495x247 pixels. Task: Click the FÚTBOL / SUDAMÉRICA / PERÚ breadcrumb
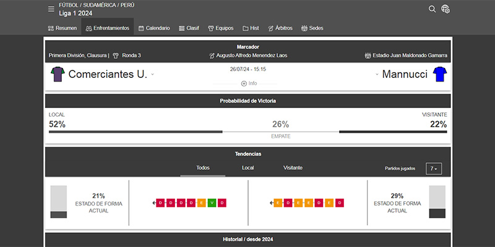coord(97,6)
